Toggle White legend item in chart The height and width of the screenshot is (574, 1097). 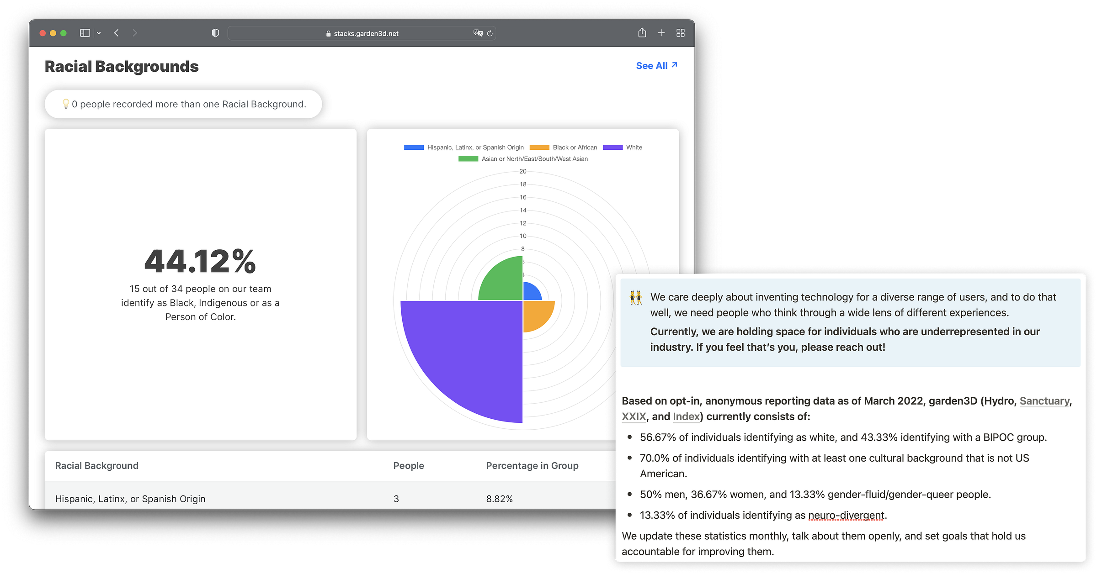pos(623,147)
